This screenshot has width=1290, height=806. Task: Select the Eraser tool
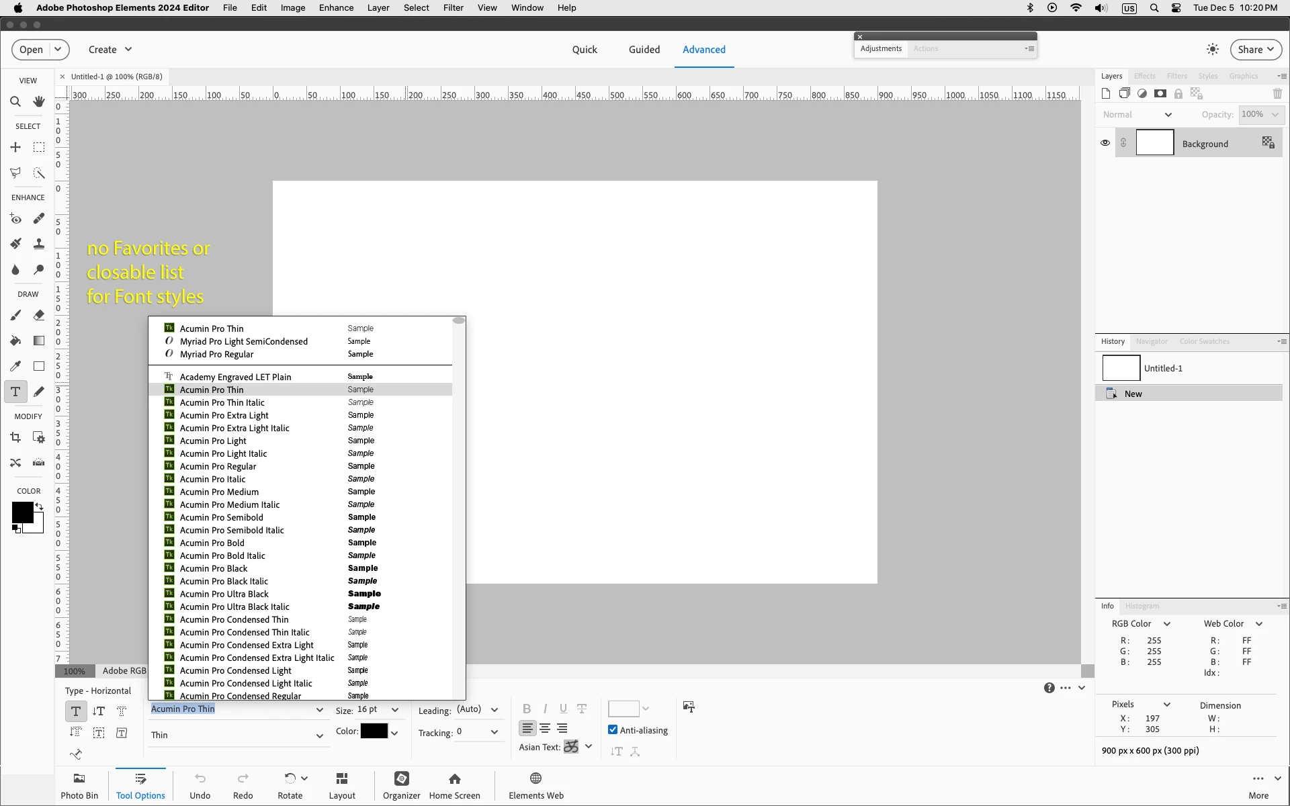click(39, 315)
